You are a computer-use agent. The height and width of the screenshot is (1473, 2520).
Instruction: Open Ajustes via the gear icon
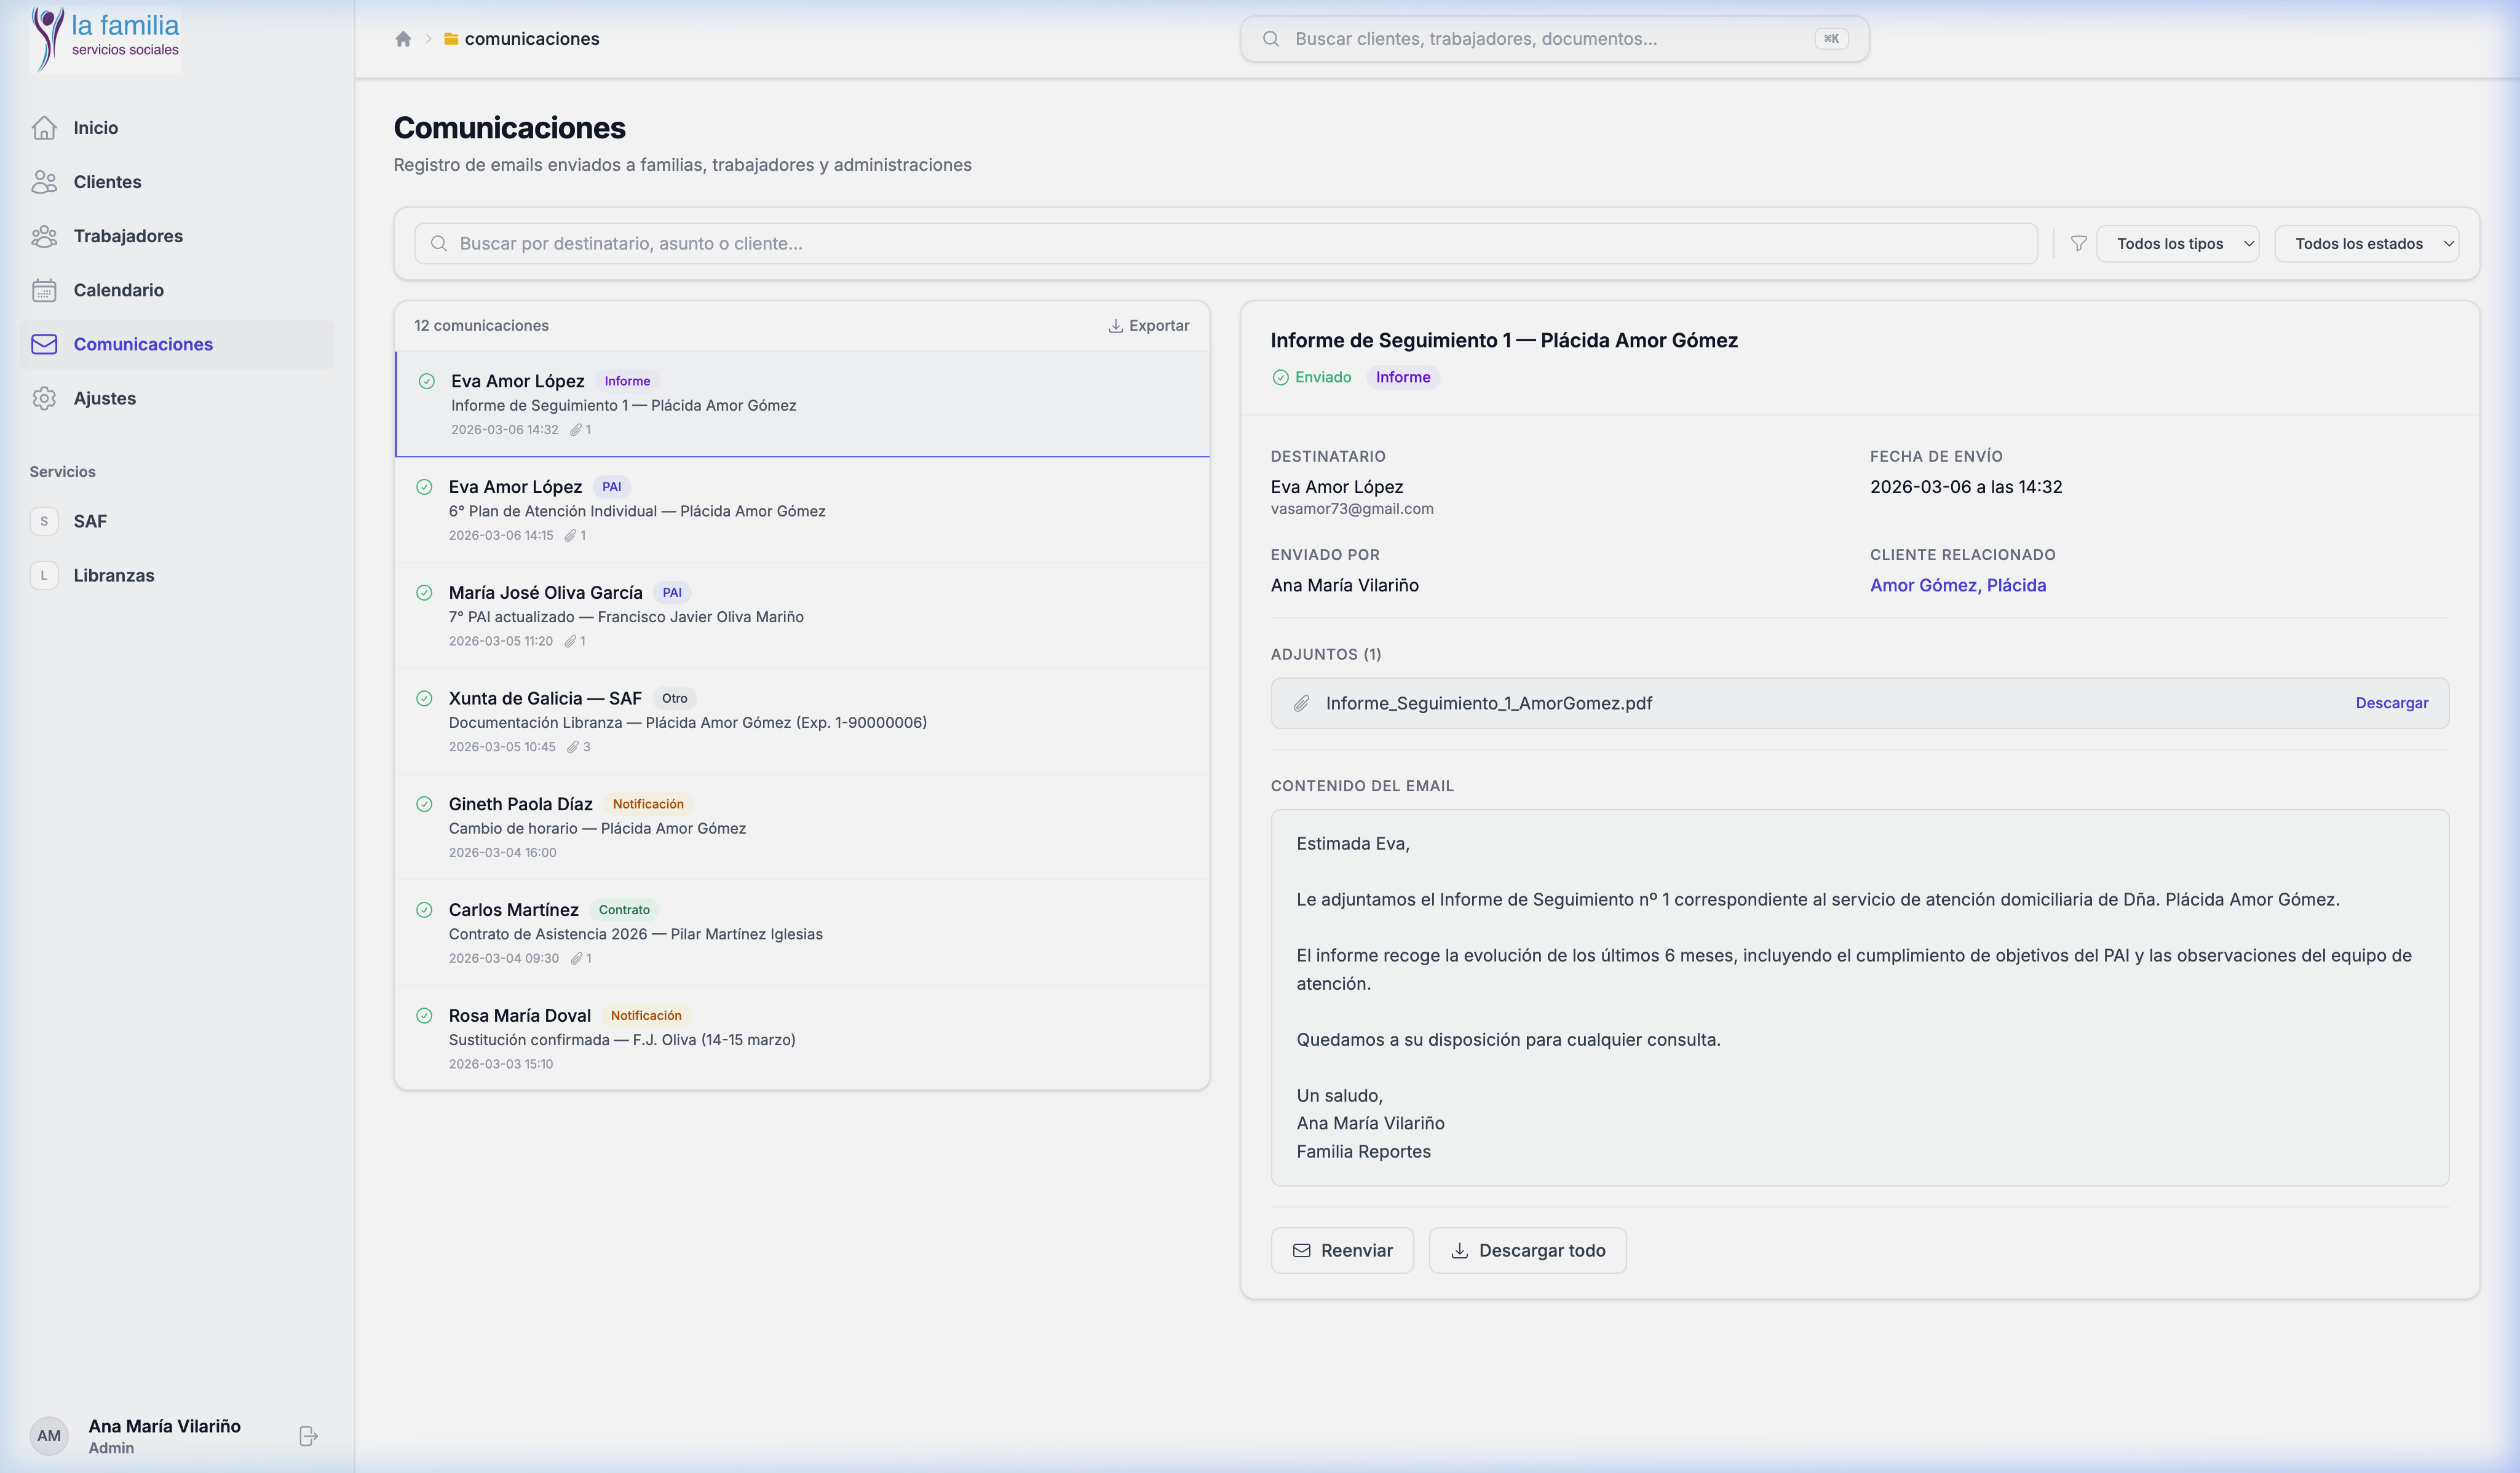click(x=45, y=398)
